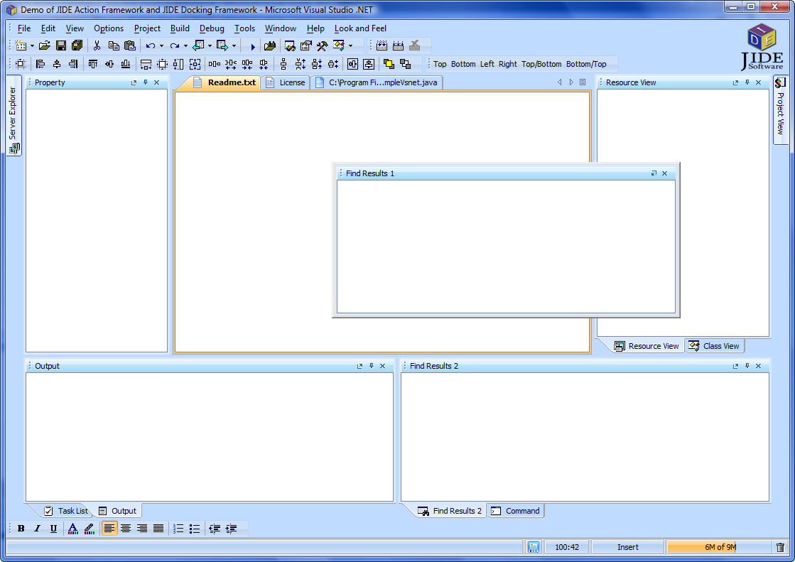
Task: Switch to the Task List tab
Action: [x=66, y=511]
